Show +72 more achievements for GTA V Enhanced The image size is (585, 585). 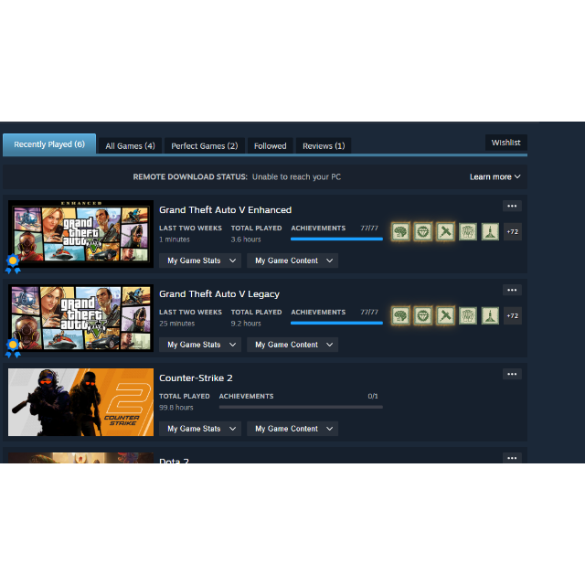point(512,231)
